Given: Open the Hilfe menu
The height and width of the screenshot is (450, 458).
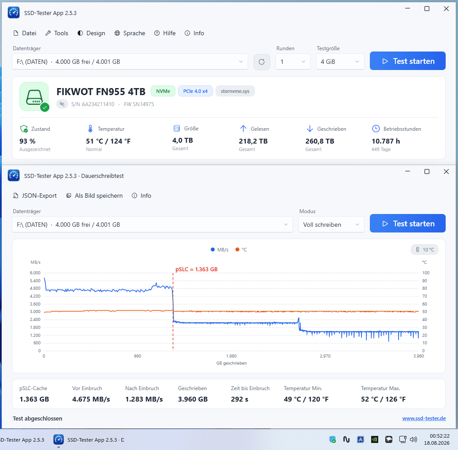Looking at the screenshot, I should pos(165,33).
